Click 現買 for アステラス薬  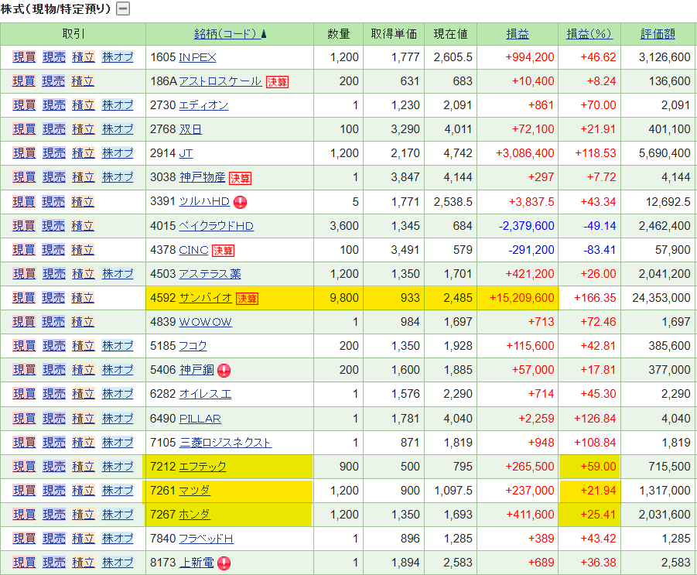point(24,274)
